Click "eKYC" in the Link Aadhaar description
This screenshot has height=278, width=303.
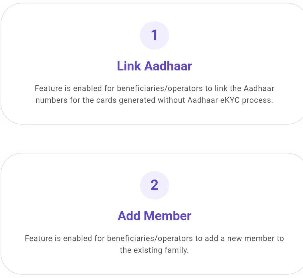(230, 100)
